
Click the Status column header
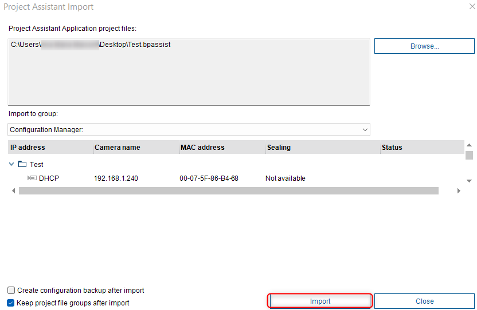[392, 148]
